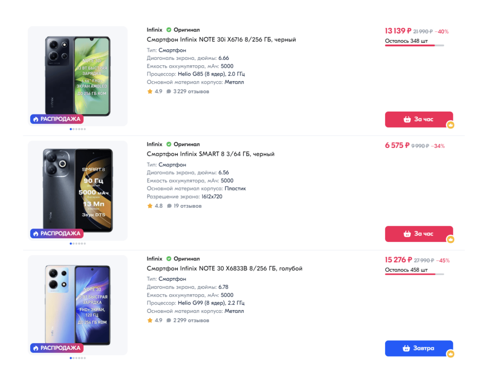Select the second carousel dot under NOTE 30i image

pyautogui.click(x=74, y=129)
